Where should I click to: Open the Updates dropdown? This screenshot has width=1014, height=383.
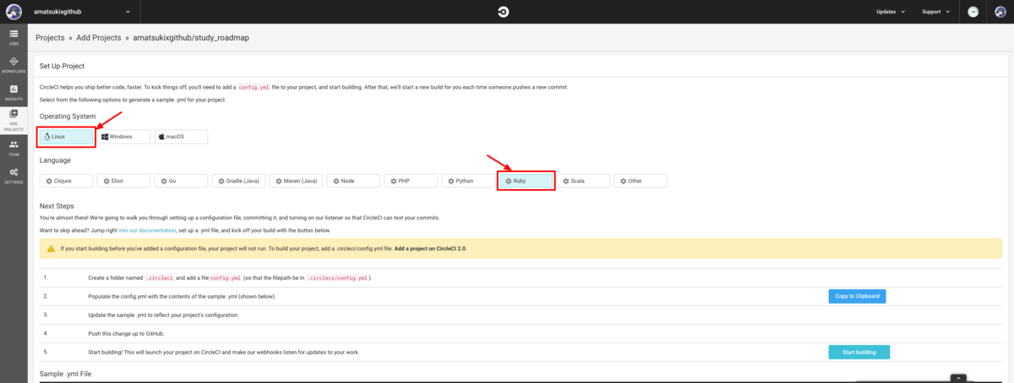tap(891, 12)
